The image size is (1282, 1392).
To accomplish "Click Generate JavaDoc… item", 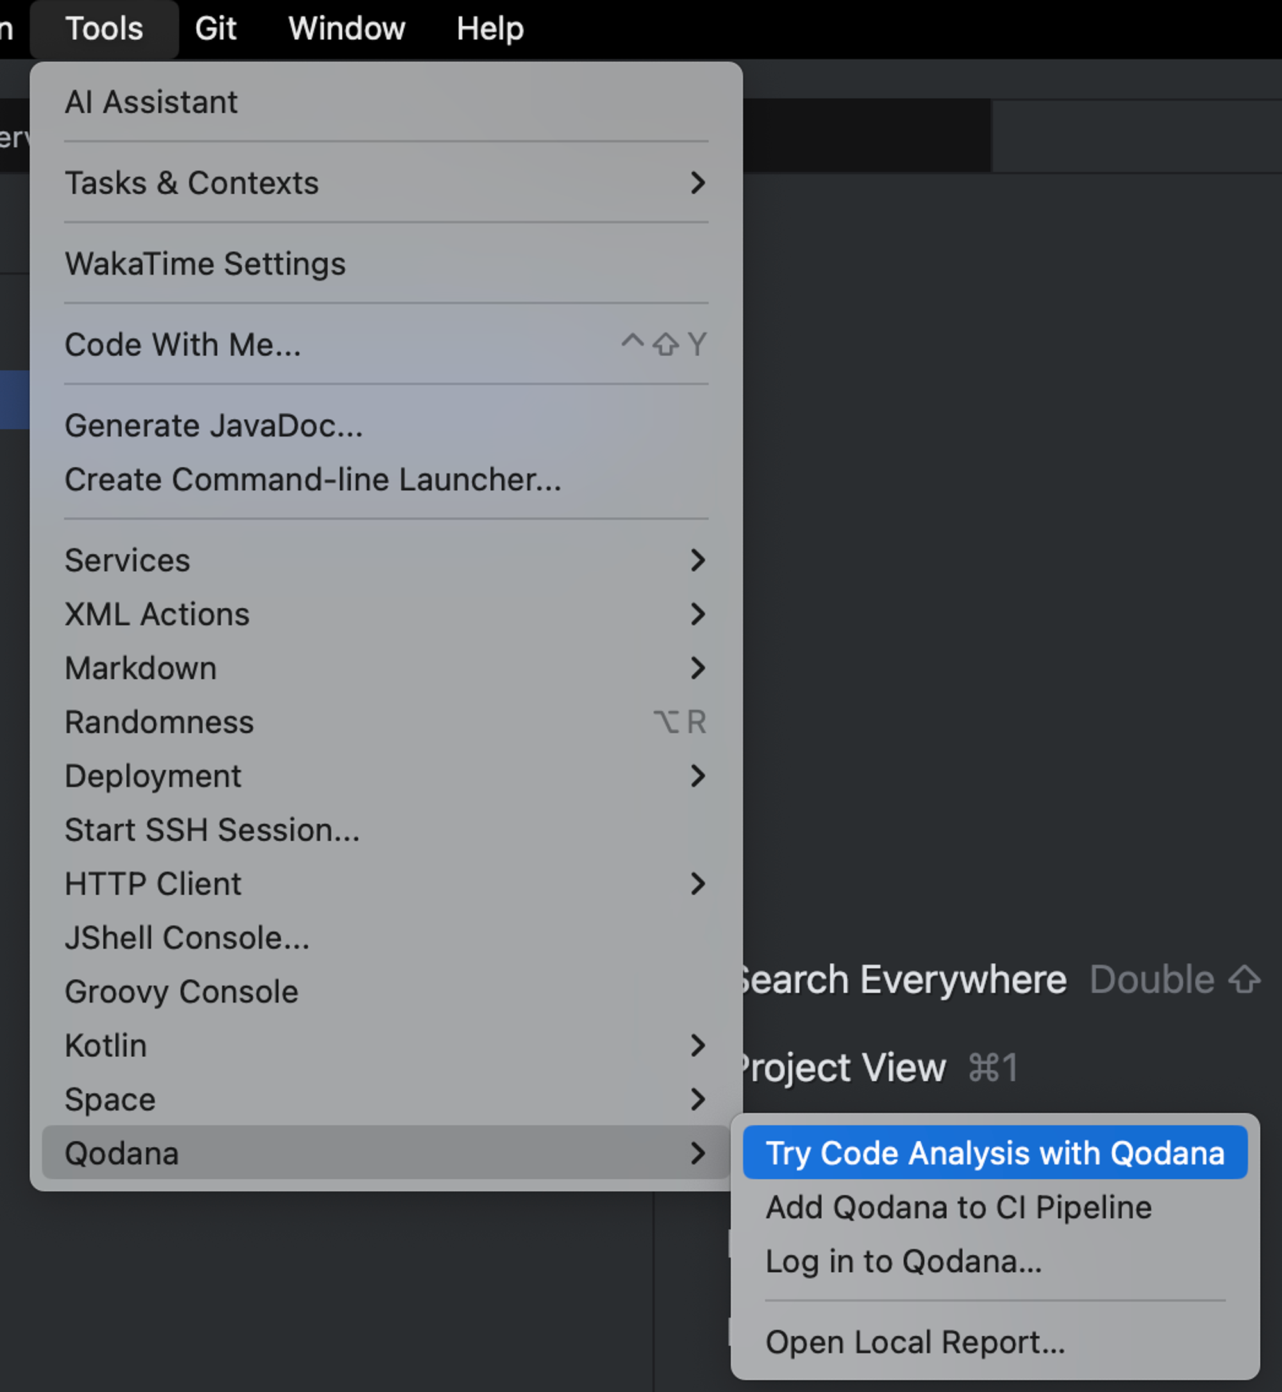I will pyautogui.click(x=213, y=426).
